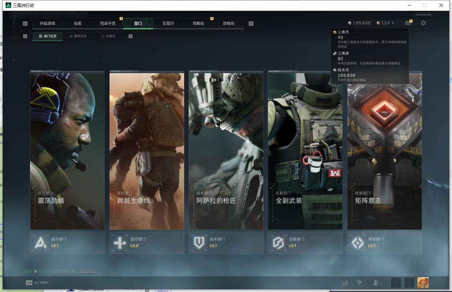452x292 pixels.
Task: Click the 研发部门 diamond emblem icon
Action: [358, 243]
